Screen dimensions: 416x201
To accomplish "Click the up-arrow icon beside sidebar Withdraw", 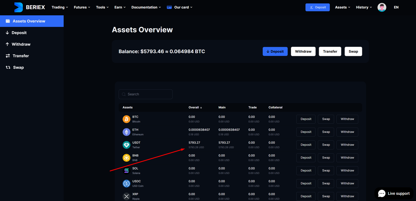I will click(7, 44).
